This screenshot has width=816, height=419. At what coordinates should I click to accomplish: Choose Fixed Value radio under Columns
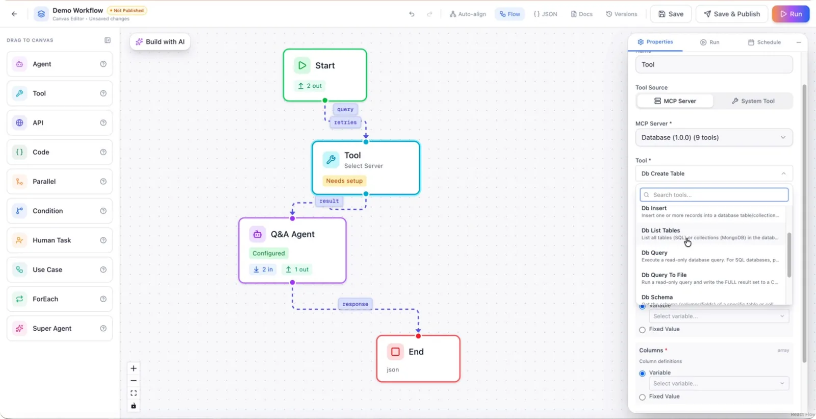pos(642,397)
